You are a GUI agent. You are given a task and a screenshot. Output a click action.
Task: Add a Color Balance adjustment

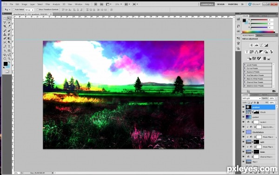(256, 52)
